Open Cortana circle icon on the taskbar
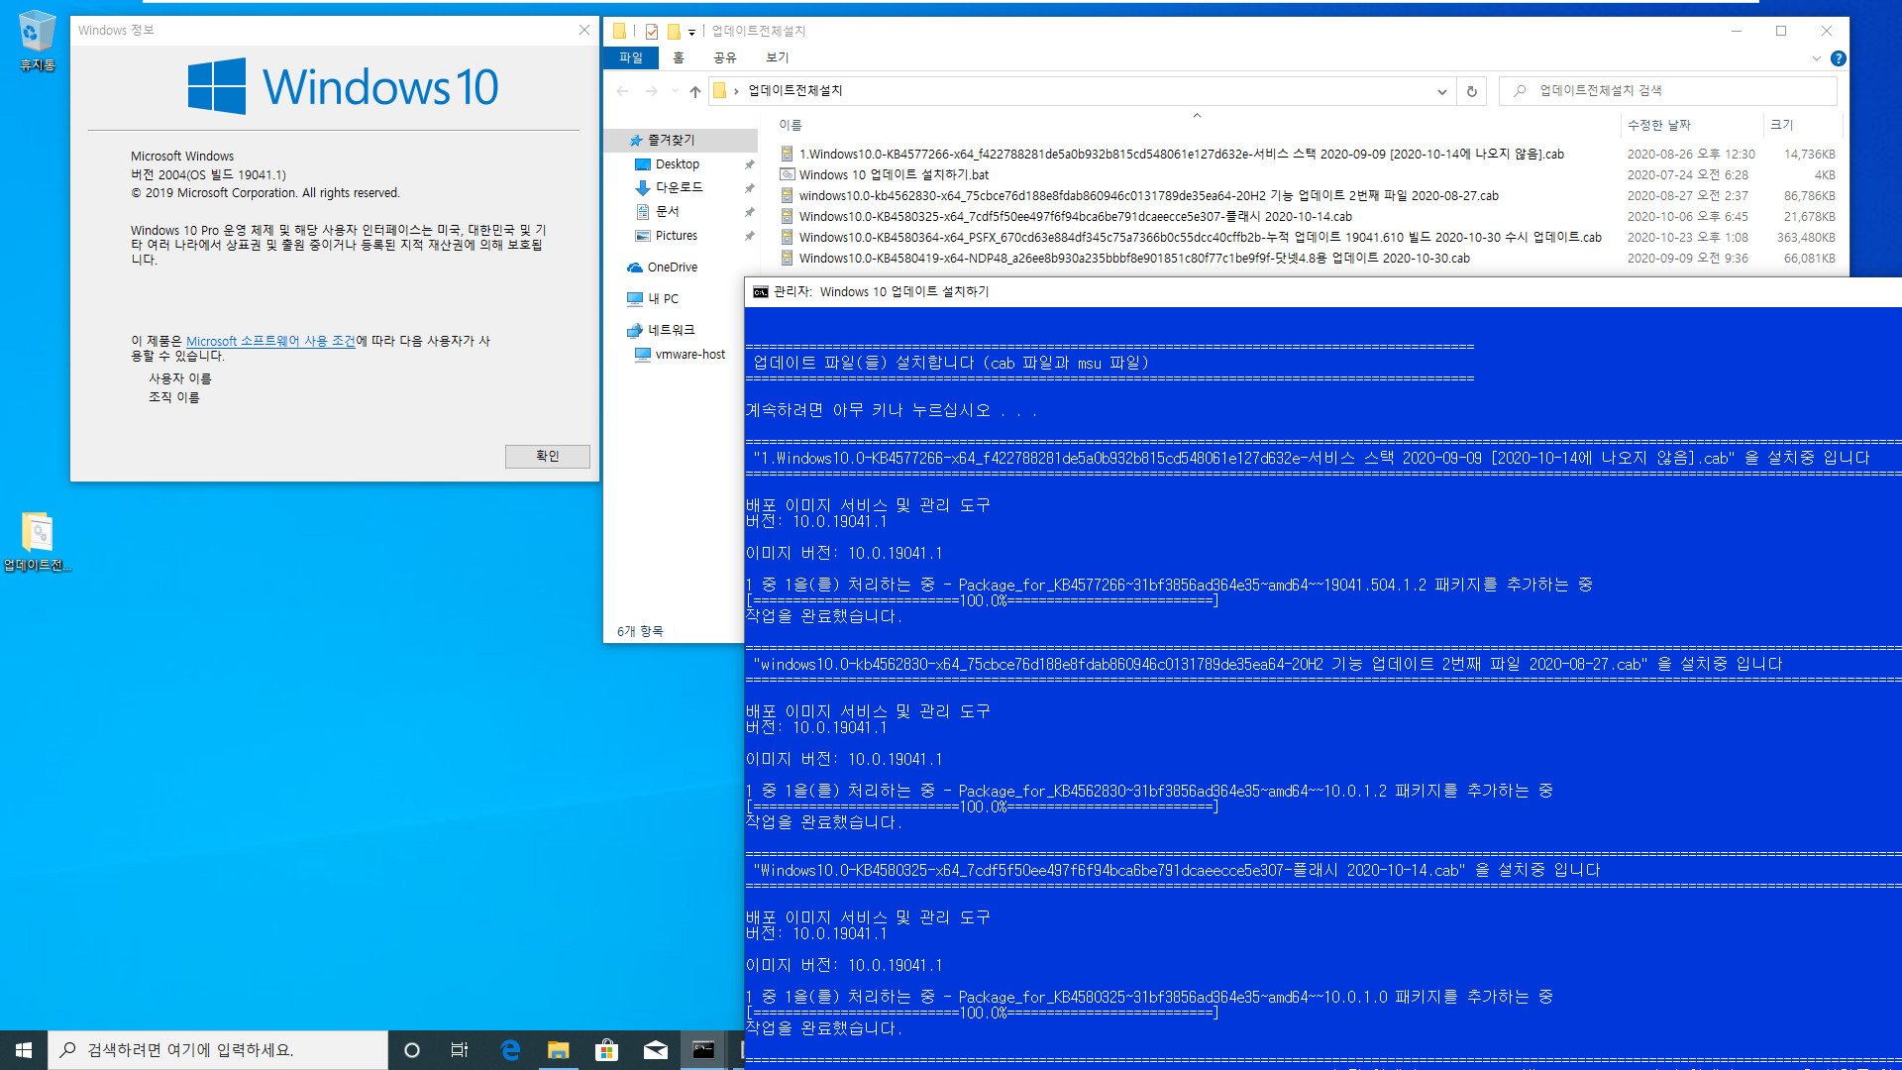 point(412,1050)
